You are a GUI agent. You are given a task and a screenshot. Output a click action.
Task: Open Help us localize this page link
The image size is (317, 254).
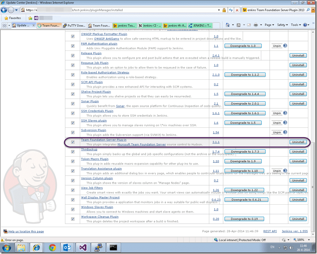click(26, 232)
